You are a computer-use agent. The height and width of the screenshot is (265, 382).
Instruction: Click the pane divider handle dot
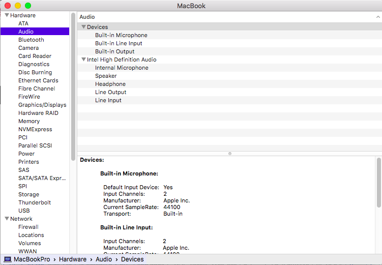pyautogui.click(x=230, y=153)
